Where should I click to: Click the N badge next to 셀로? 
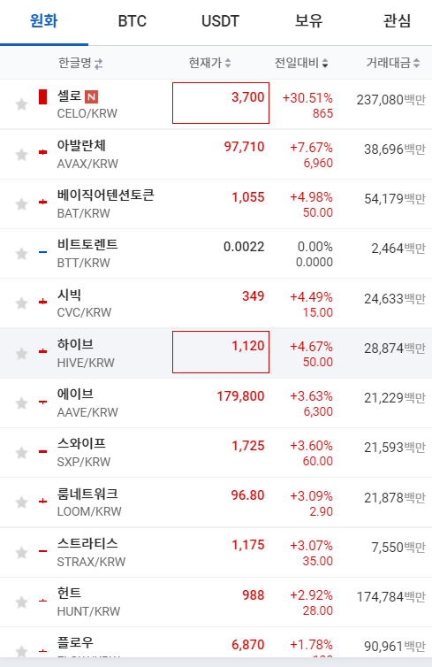point(91,97)
